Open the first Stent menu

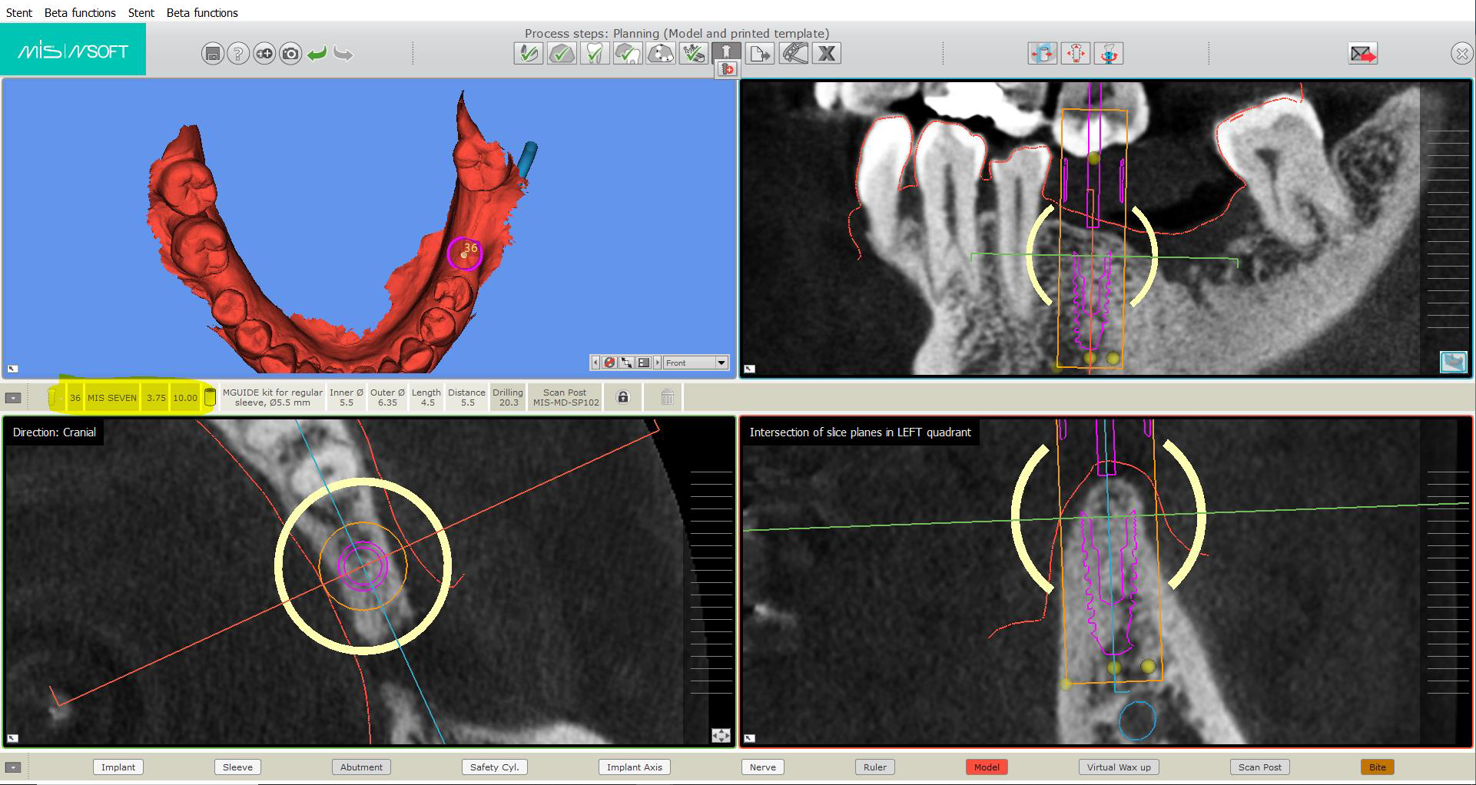tap(19, 12)
